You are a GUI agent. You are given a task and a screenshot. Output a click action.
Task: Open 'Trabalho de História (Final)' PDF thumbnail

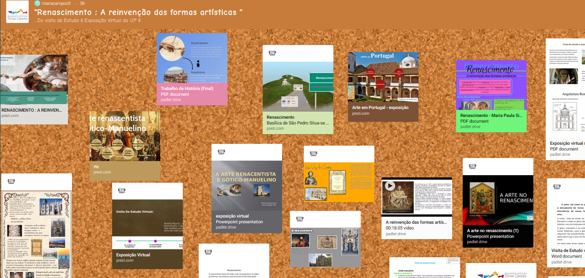tap(192, 58)
